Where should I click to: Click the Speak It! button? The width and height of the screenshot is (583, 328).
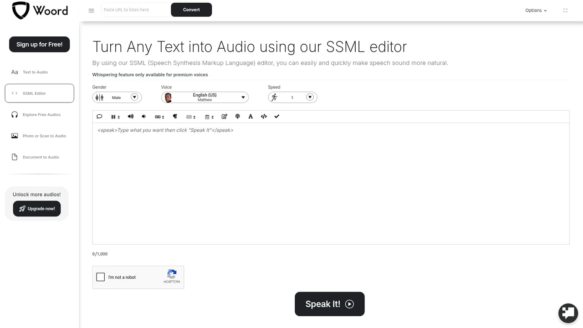(x=330, y=304)
